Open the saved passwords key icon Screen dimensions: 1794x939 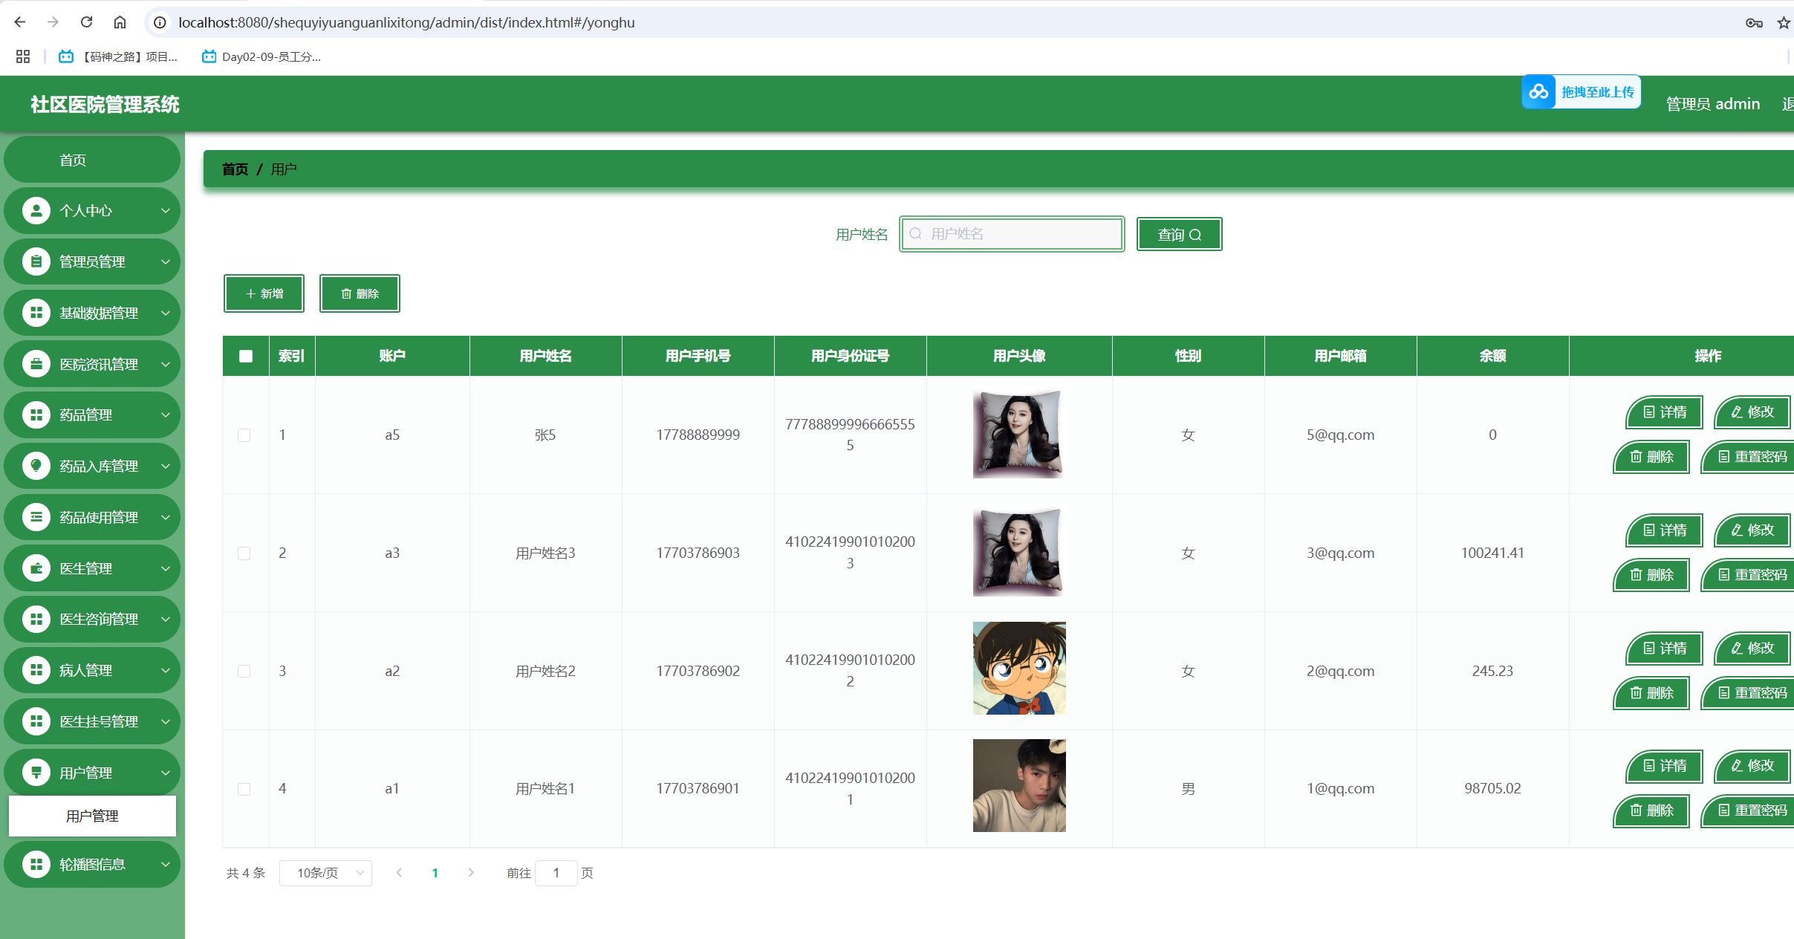(x=1754, y=22)
